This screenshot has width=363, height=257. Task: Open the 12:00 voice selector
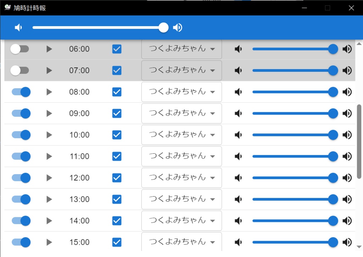(181, 178)
